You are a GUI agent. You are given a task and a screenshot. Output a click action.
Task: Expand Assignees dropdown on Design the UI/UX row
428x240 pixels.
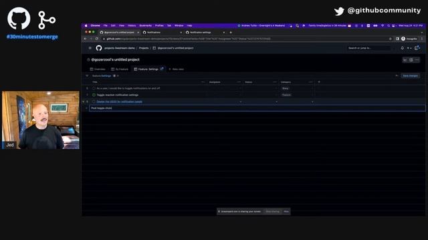[241, 102]
